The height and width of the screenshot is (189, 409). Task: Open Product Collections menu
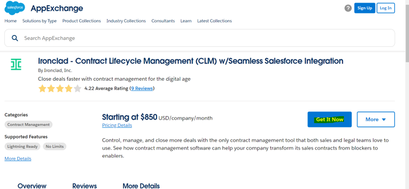[81, 21]
